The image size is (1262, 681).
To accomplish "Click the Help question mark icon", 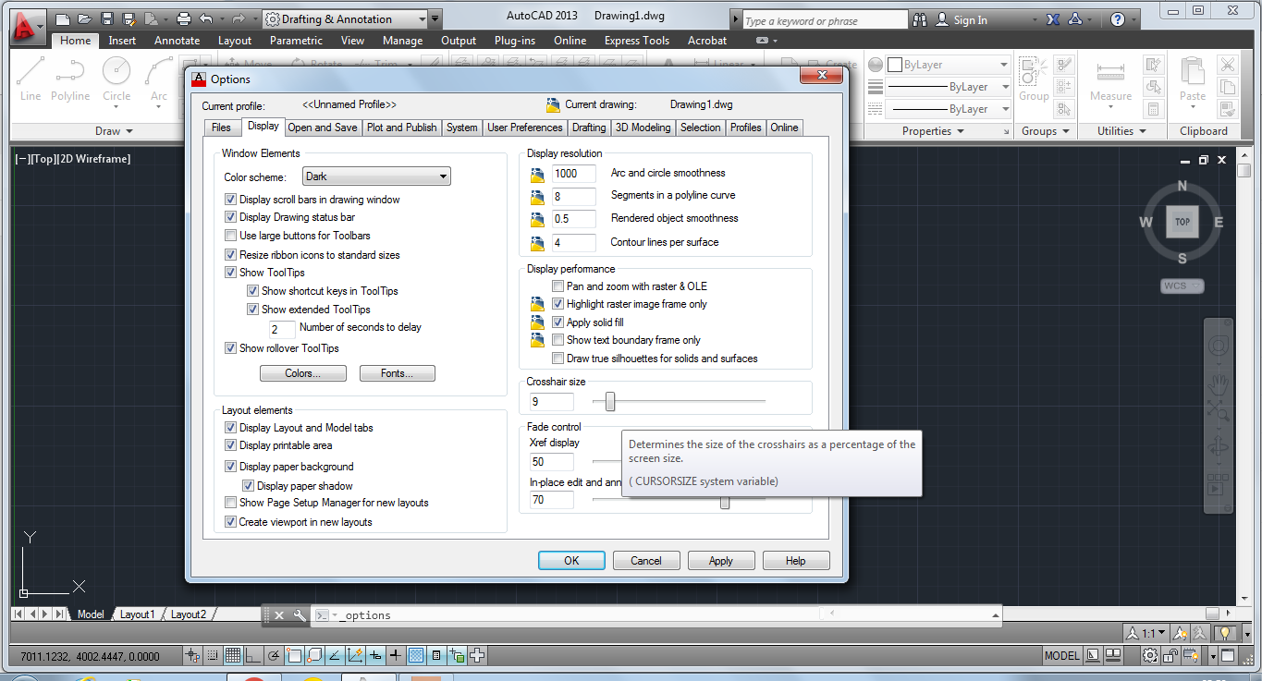I will point(1117,19).
